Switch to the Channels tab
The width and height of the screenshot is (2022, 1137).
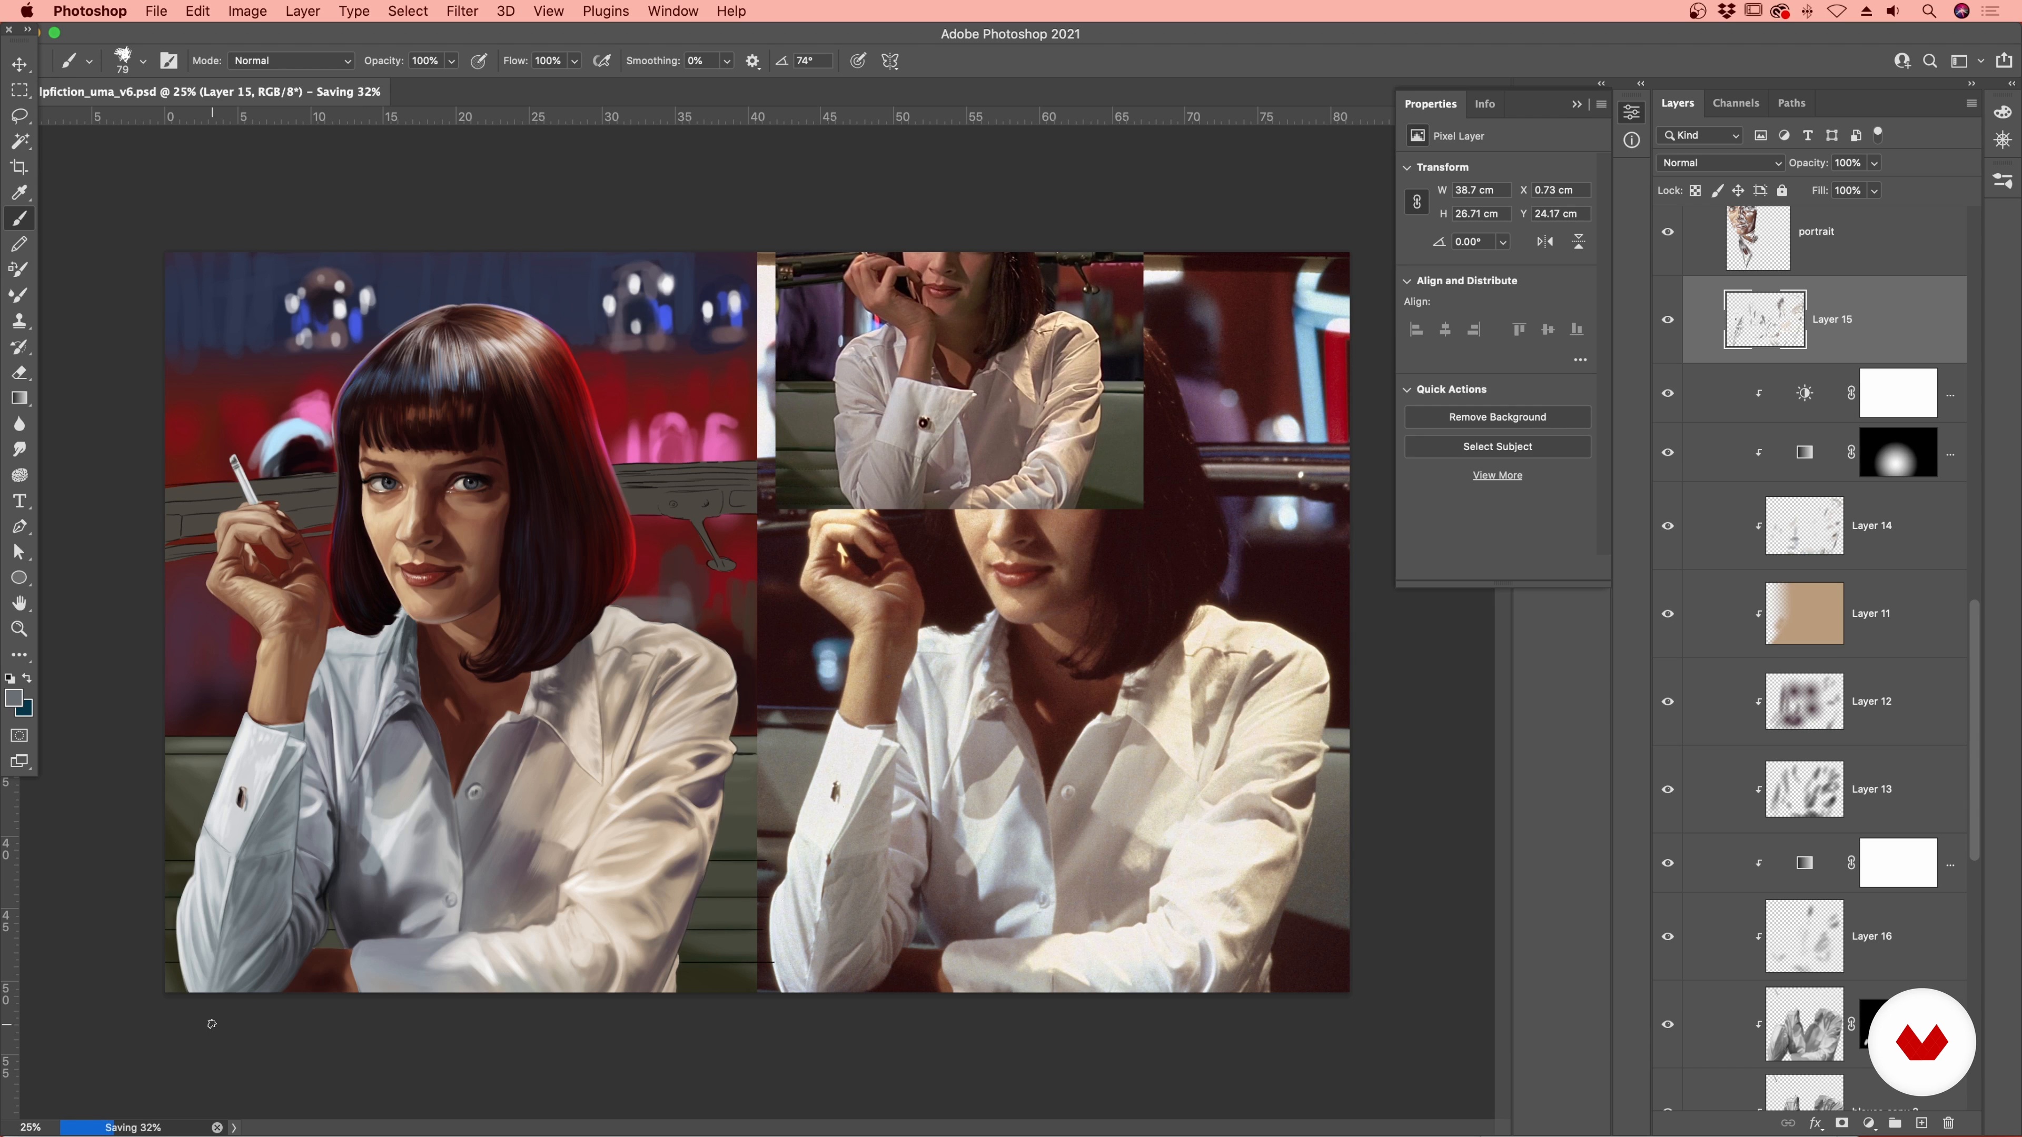coord(1736,103)
